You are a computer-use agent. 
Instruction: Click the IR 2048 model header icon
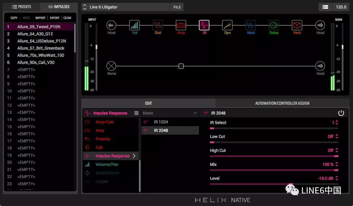click(x=206, y=113)
